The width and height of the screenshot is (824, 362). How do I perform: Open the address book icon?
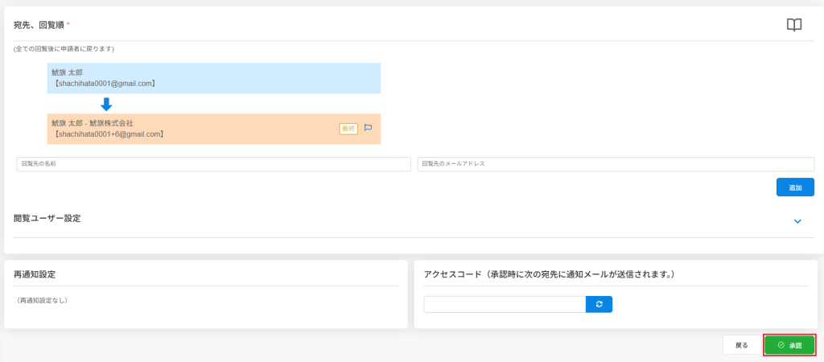pyautogui.click(x=794, y=25)
